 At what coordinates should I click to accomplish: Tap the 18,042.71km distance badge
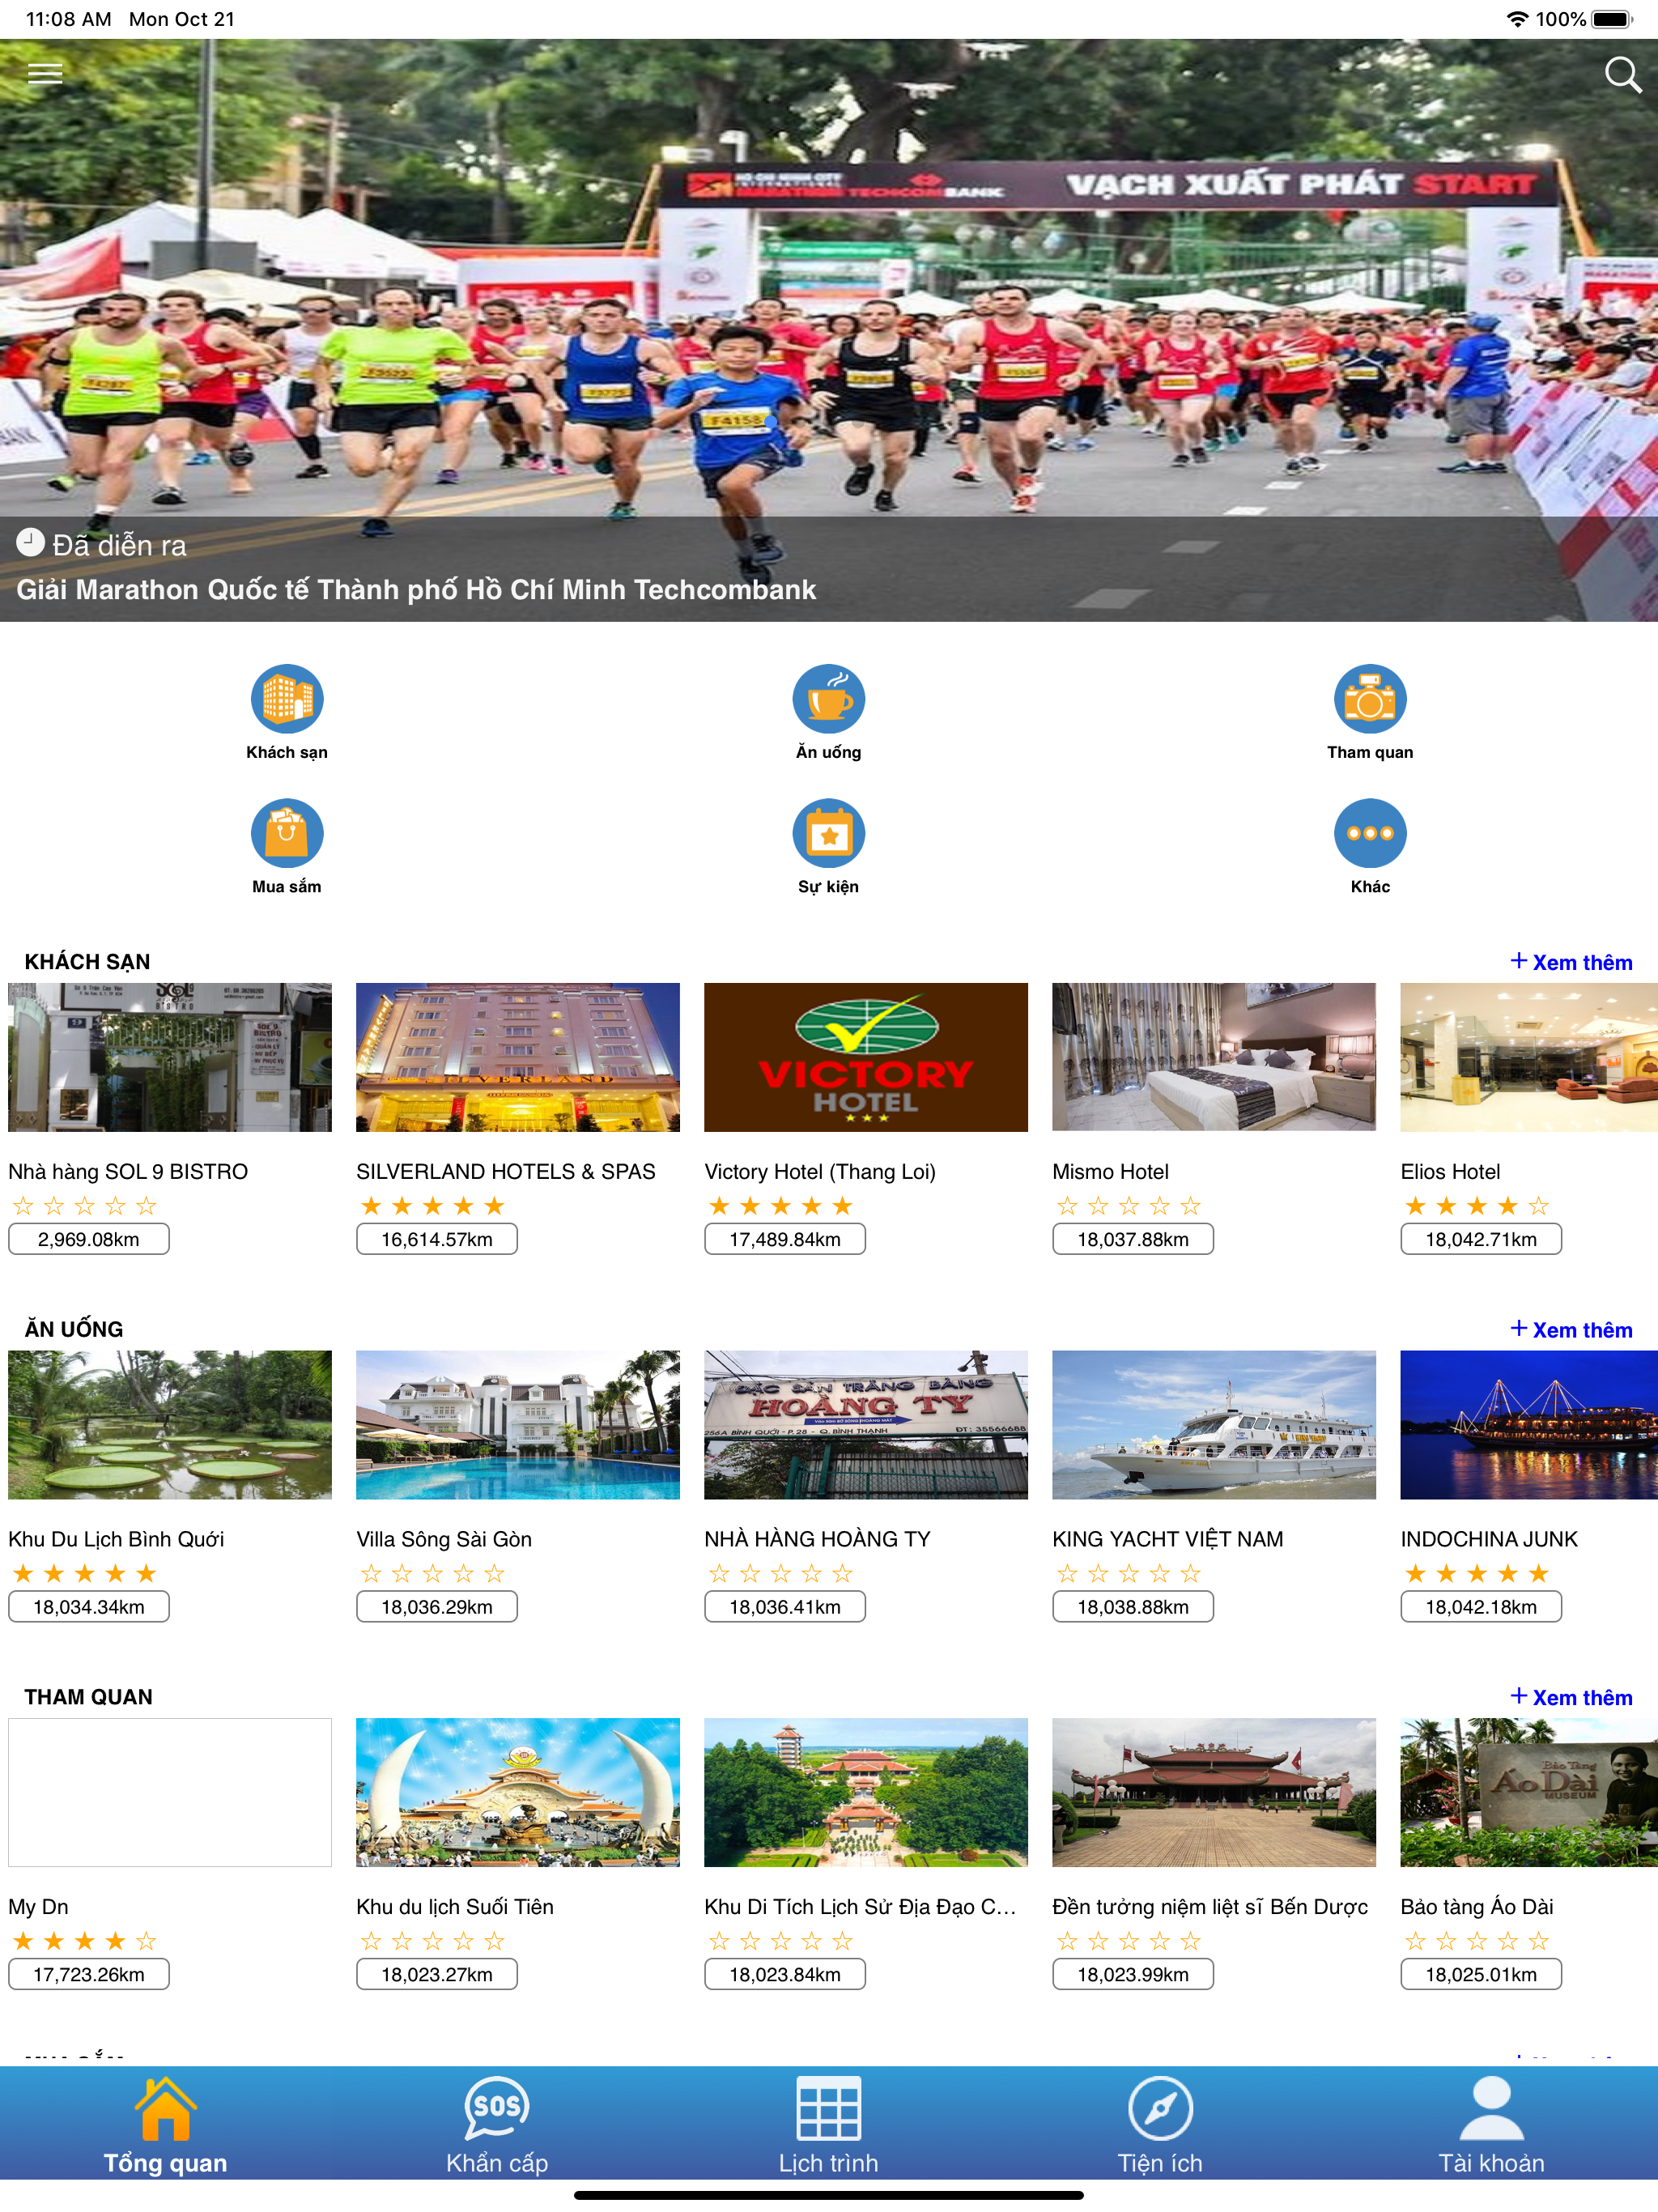1481,1239
